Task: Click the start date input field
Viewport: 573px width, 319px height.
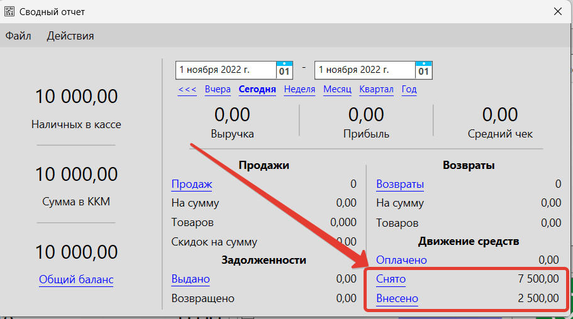Action: click(x=225, y=70)
